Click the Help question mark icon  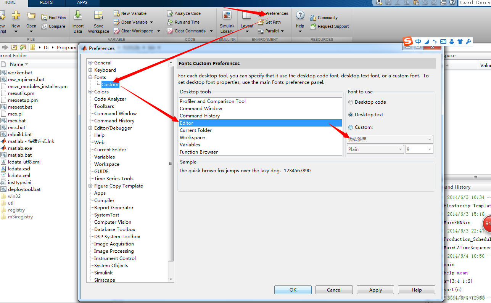pyautogui.click(x=300, y=15)
